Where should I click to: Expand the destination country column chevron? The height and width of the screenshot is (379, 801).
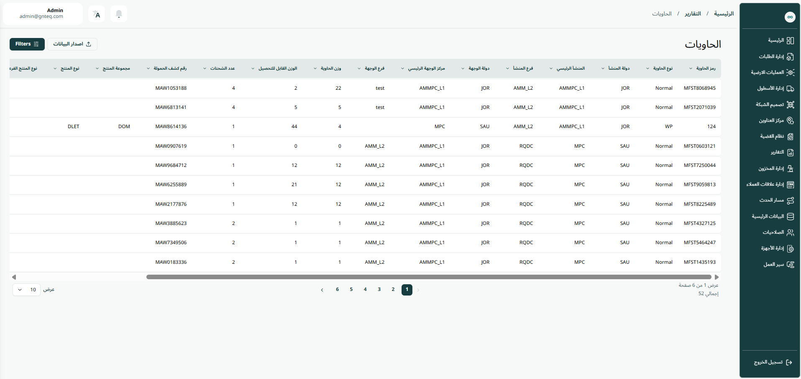point(463,68)
